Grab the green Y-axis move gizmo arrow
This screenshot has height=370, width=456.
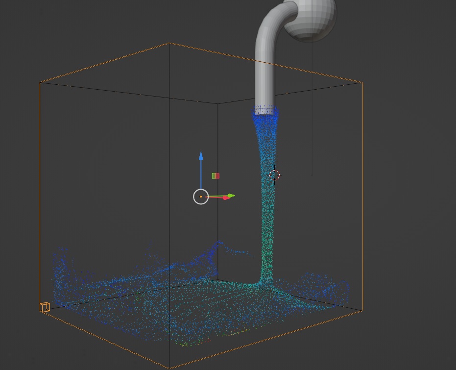(x=231, y=196)
